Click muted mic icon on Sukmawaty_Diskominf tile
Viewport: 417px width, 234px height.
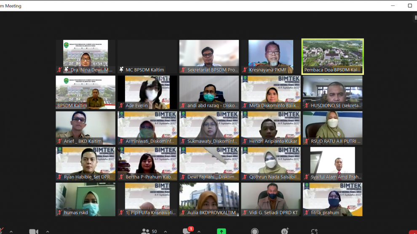[x=183, y=141]
